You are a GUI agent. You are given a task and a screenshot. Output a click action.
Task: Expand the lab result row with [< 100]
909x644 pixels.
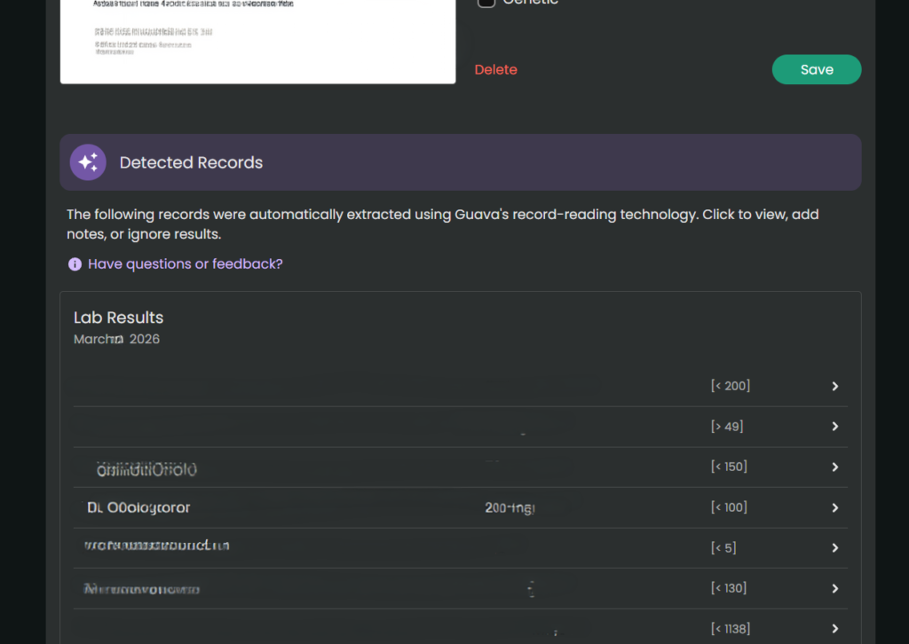461,508
